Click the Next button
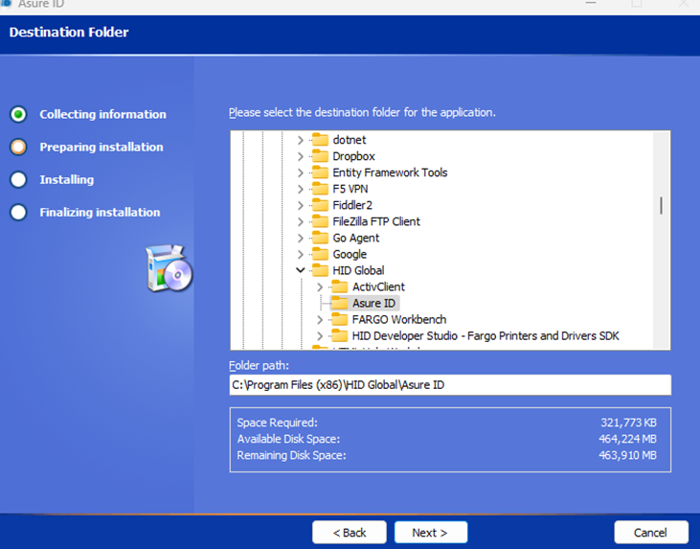Screen dimensions: 700x549 [x=430, y=532]
